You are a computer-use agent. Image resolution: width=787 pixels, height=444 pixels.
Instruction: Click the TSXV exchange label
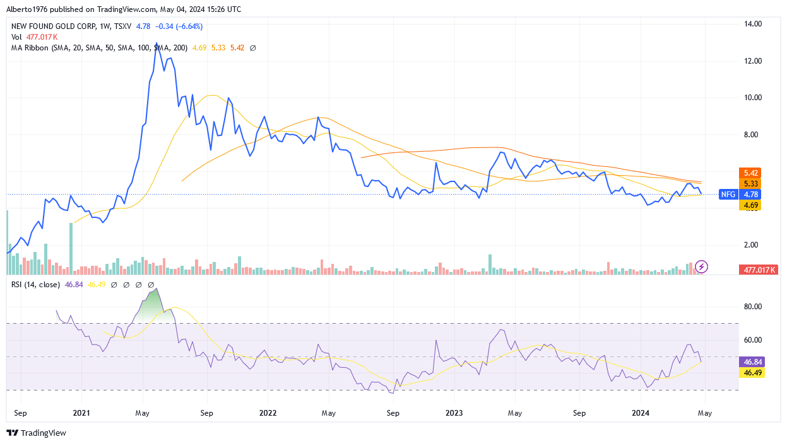(x=123, y=26)
